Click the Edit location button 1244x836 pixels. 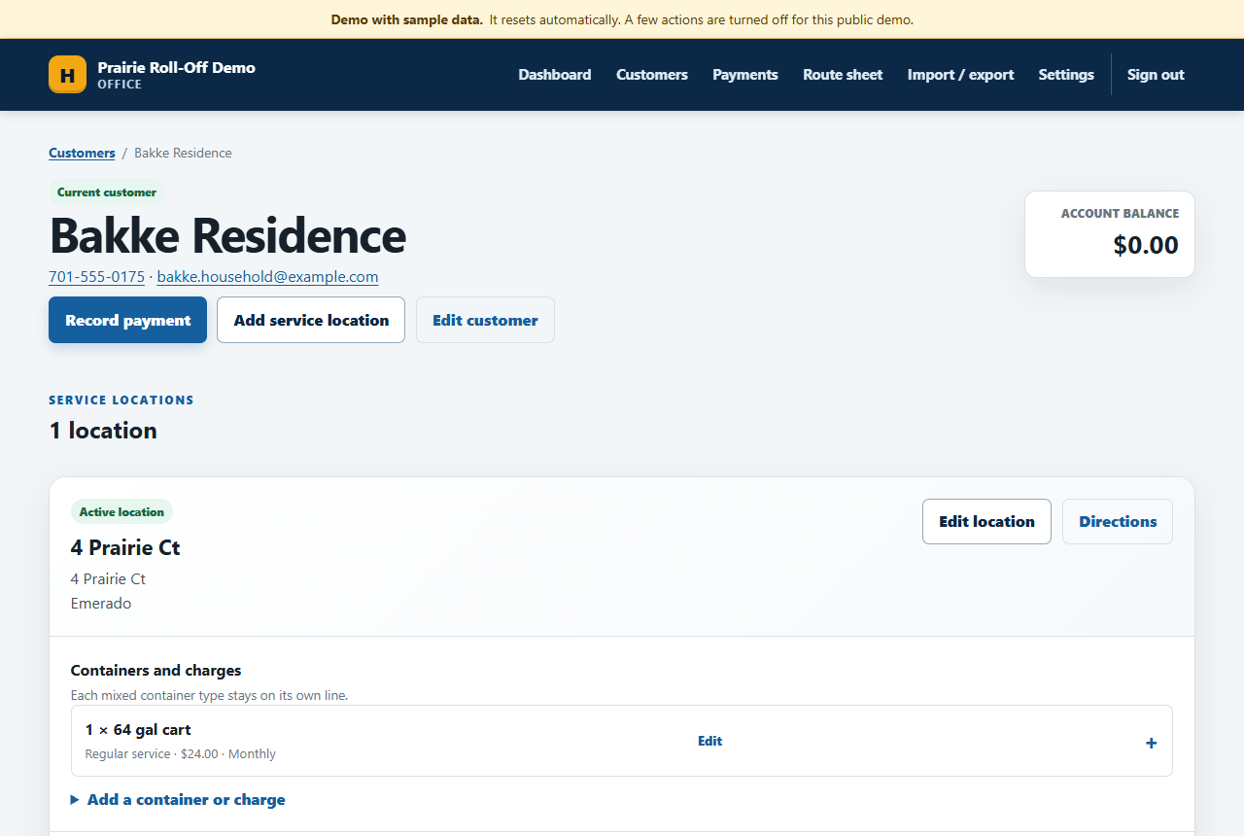(x=986, y=521)
